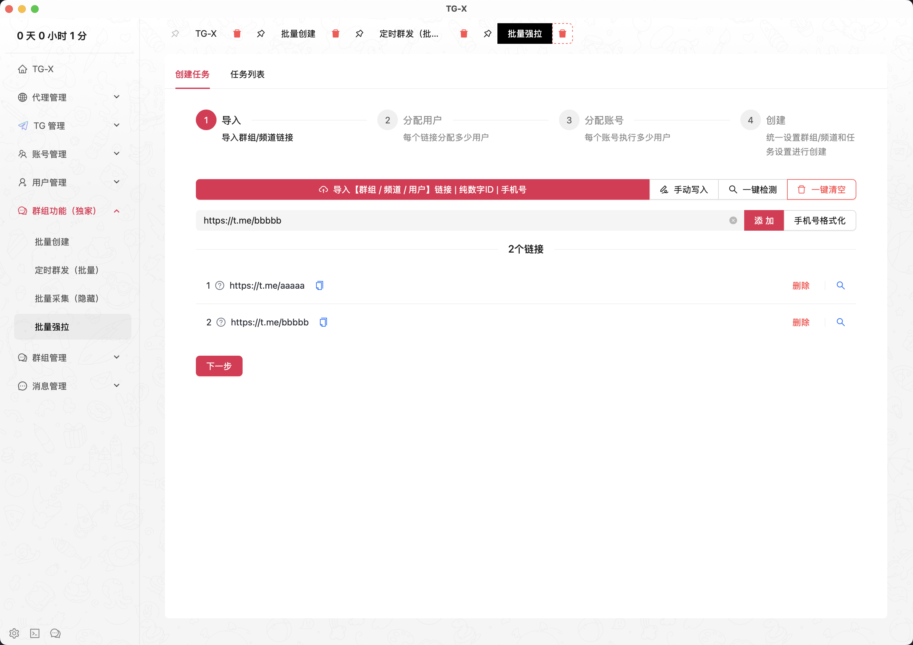Delete the TG-X tab with trash icon

[x=237, y=34]
